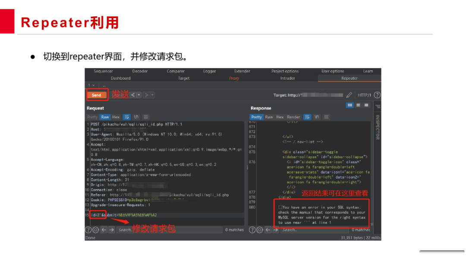Click the Content-Length: 31 header
Screen dimensions: 466x262
pos(110,180)
